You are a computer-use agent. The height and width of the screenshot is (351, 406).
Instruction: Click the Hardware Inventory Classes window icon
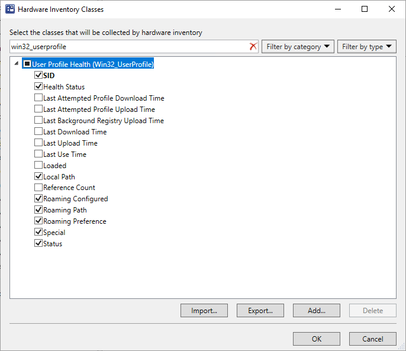(x=10, y=9)
